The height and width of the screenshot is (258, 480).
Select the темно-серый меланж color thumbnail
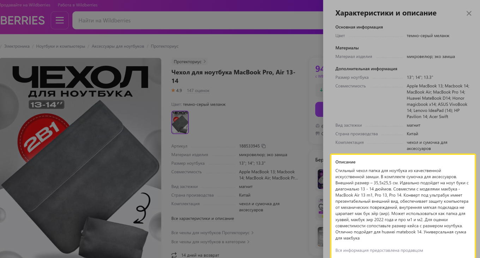pyautogui.click(x=180, y=122)
